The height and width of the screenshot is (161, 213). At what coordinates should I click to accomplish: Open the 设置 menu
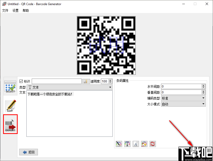[x=15, y=10]
